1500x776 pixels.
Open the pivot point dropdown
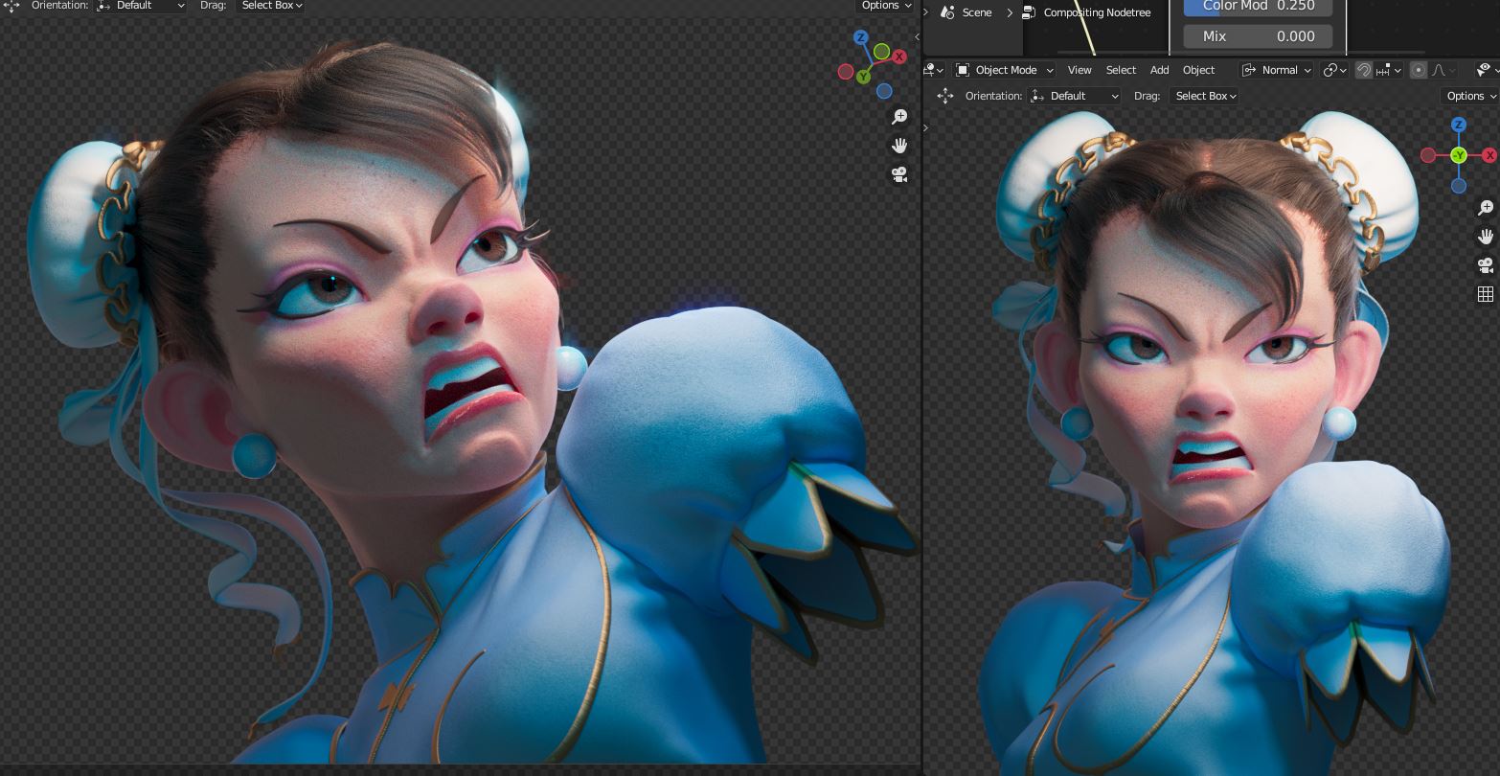1334,70
